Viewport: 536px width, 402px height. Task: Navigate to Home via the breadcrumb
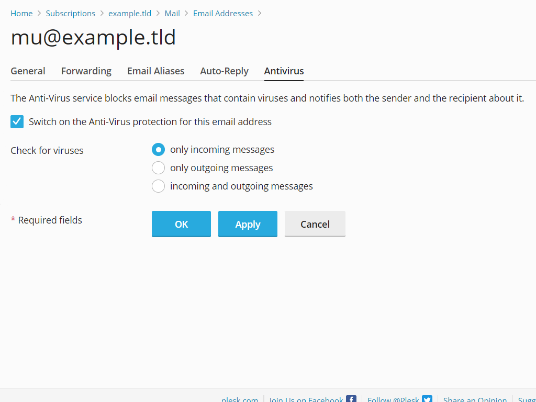click(x=21, y=13)
